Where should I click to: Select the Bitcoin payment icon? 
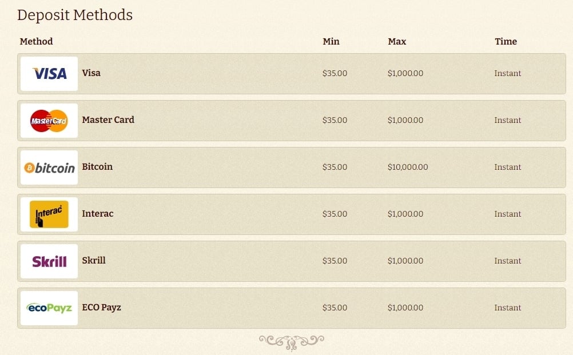49,167
